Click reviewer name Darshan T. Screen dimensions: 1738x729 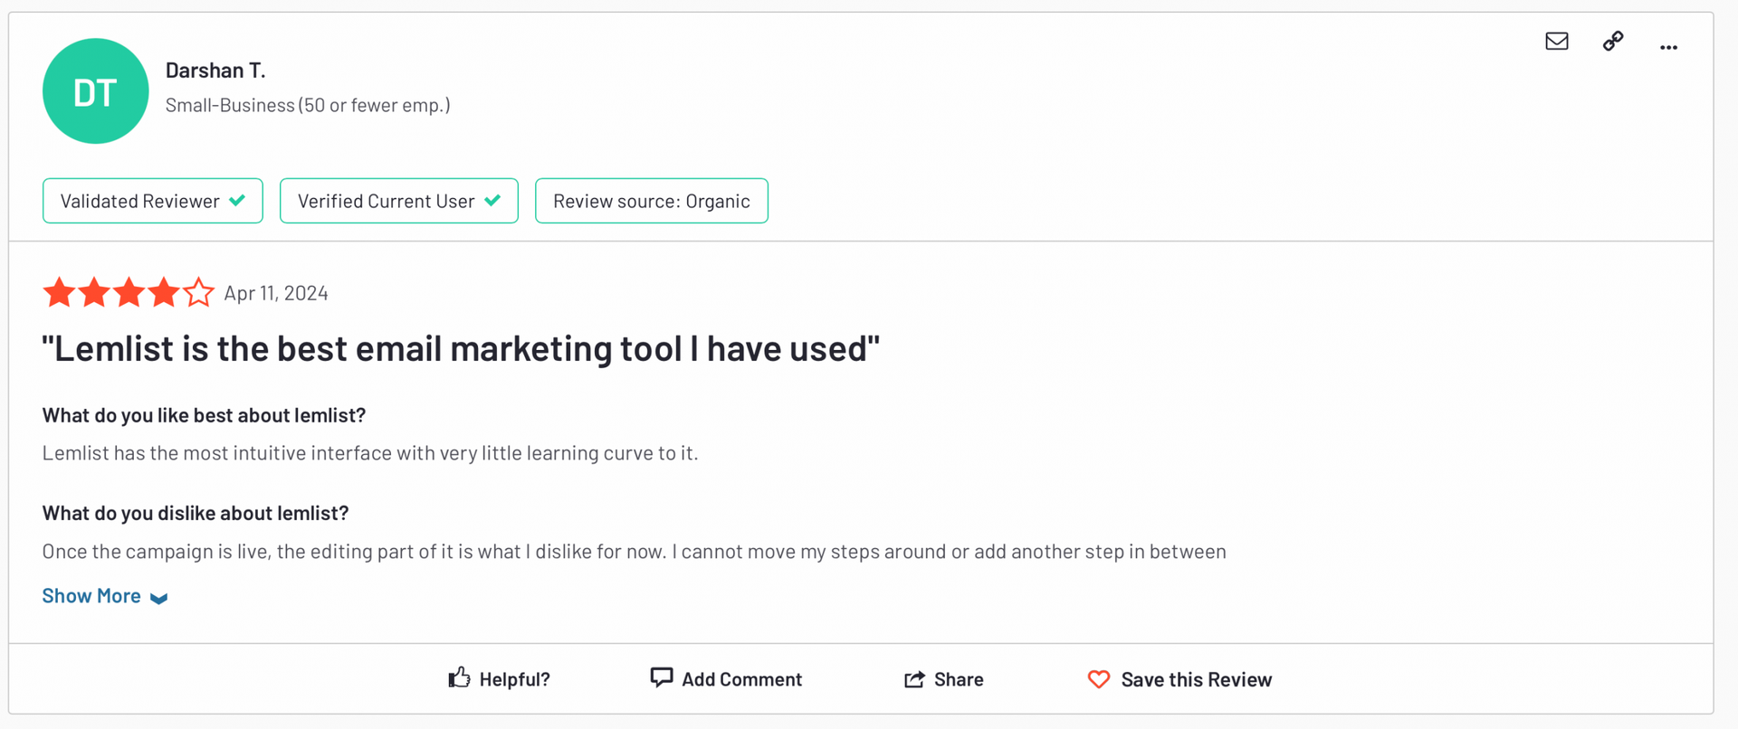point(215,71)
